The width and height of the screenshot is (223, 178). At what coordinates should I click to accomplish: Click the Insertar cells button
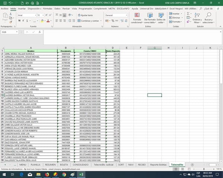click(176, 13)
